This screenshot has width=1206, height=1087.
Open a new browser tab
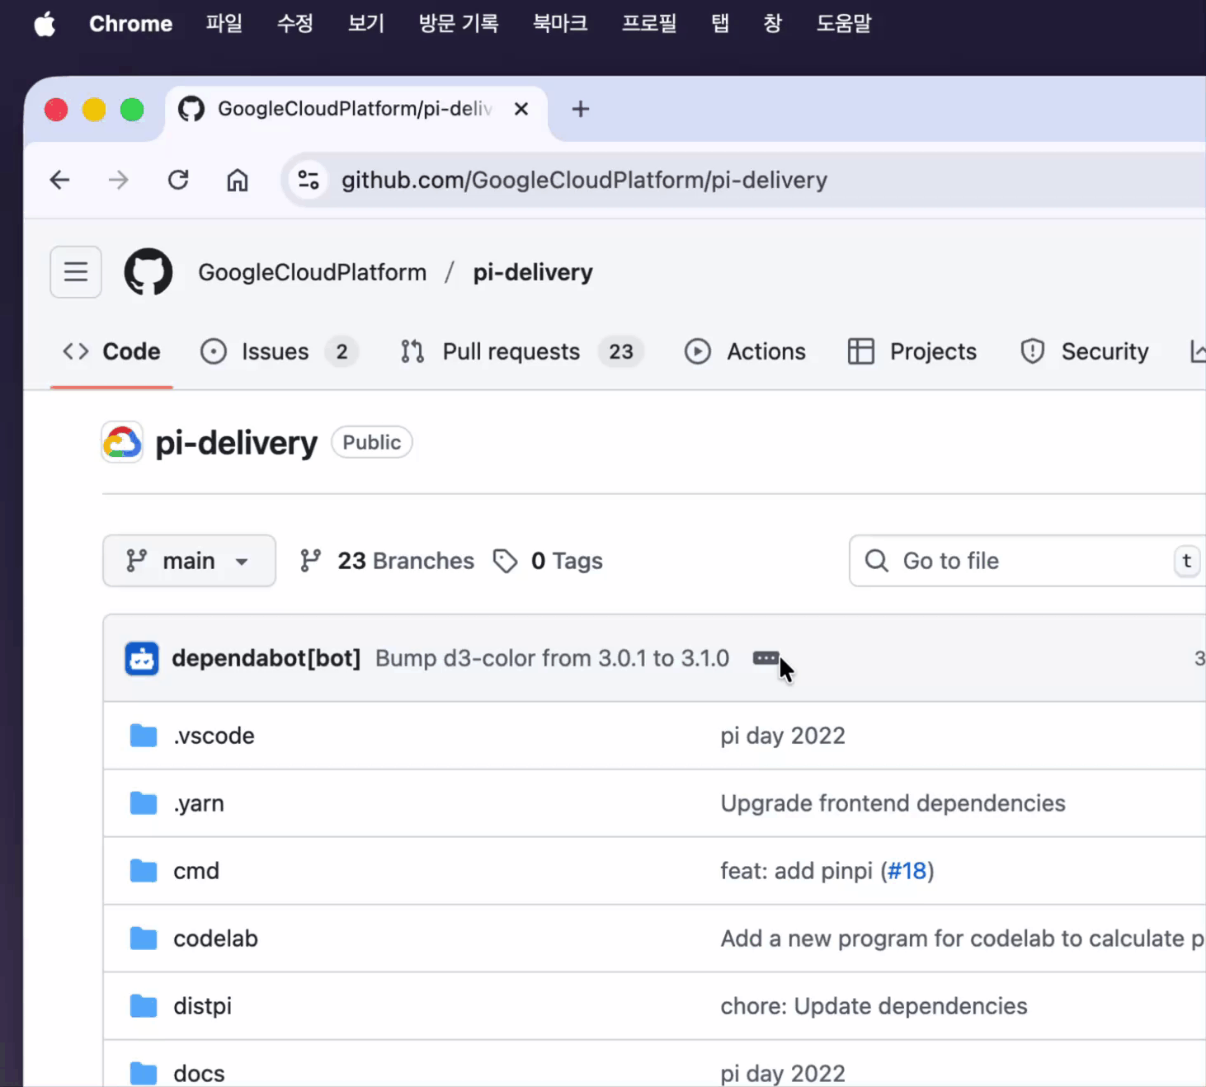(x=581, y=109)
